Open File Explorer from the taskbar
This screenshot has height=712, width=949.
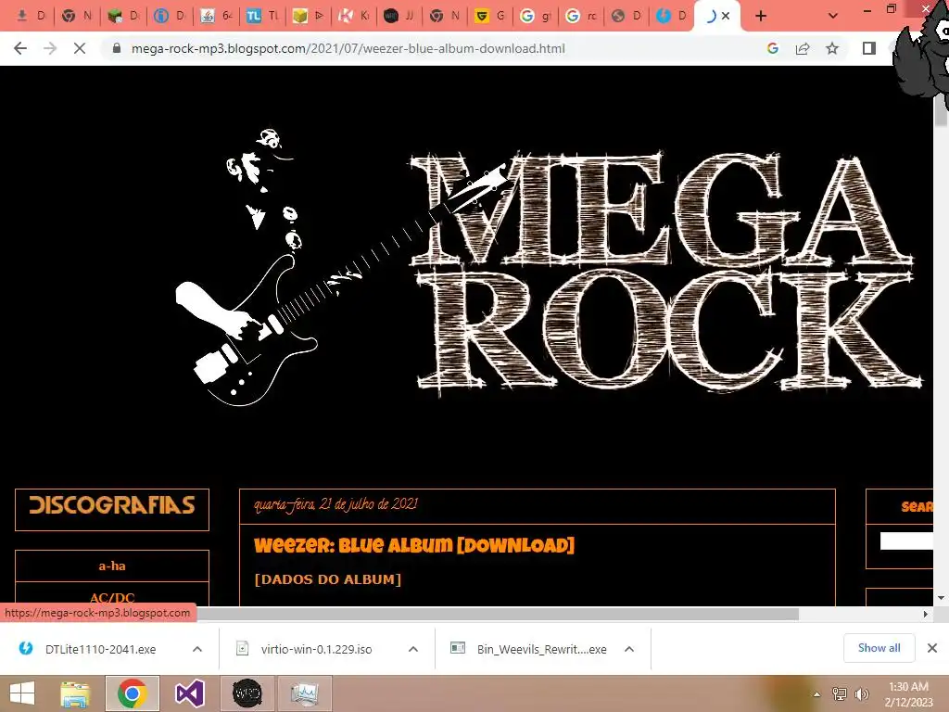point(75,693)
